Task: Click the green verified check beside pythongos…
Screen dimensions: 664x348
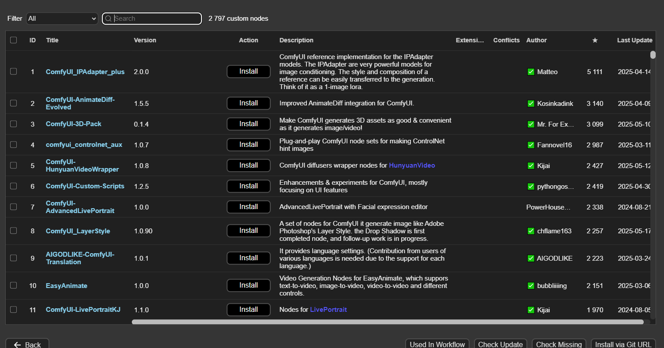Action: (x=531, y=187)
